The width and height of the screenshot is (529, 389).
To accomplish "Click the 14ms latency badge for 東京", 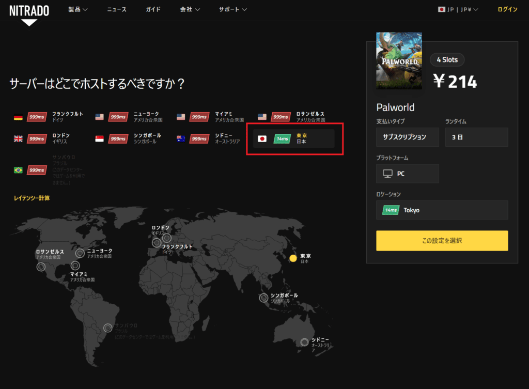I will 283,138.
